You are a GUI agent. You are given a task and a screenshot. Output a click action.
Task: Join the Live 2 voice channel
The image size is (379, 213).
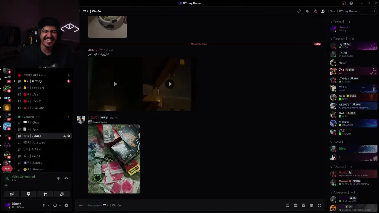pyautogui.click(x=44, y=101)
